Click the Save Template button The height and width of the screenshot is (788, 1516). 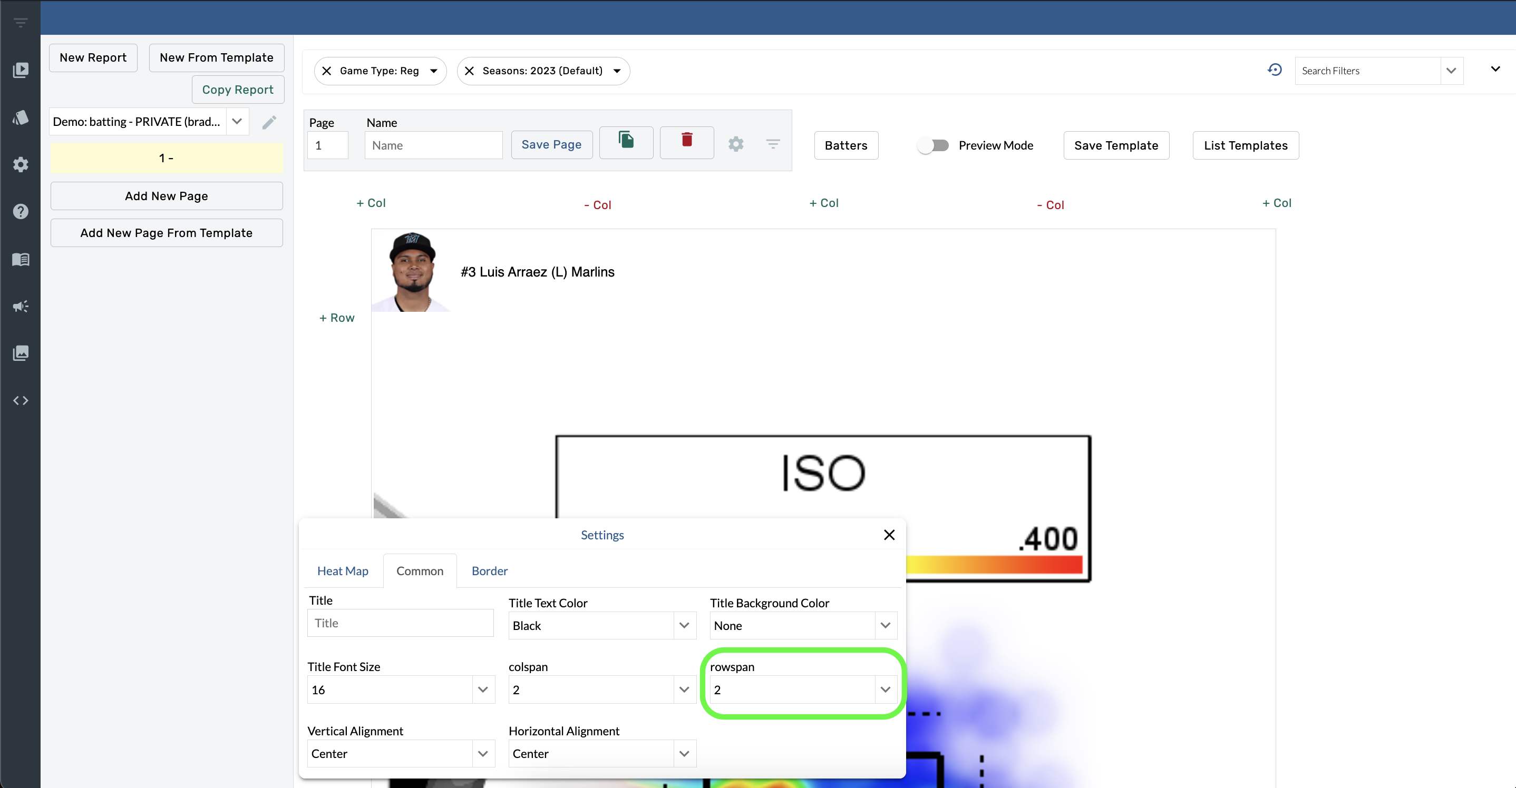[x=1116, y=145]
